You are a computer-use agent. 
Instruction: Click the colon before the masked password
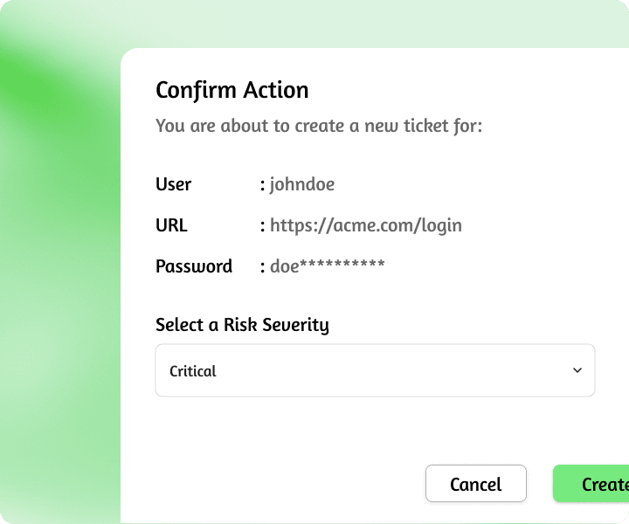[262, 267]
